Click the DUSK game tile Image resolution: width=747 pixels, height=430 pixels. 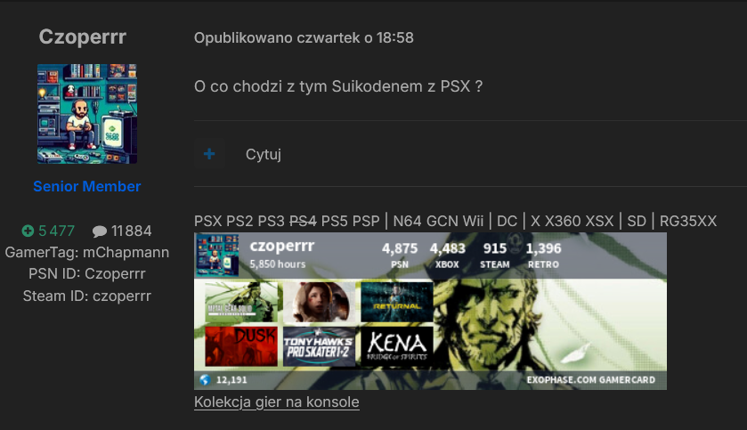pos(241,346)
